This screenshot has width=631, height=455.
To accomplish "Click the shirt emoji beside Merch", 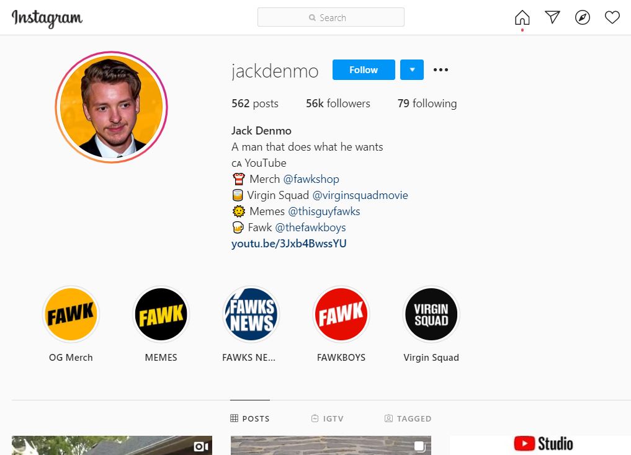I will 239,179.
